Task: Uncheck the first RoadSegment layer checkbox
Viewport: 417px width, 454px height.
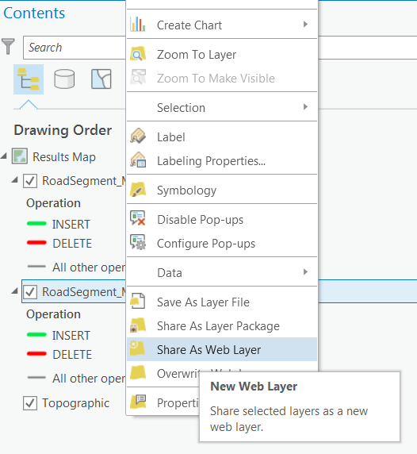Action: point(30,181)
